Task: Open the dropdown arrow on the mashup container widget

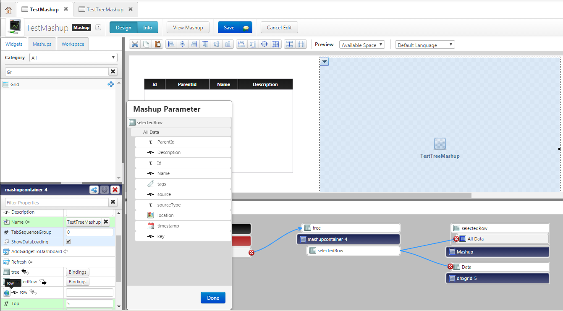Action: click(324, 62)
